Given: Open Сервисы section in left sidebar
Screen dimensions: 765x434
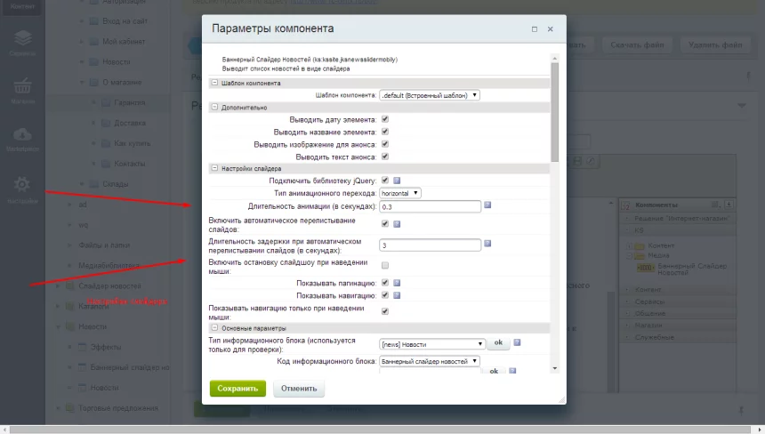Looking at the screenshot, I should point(22,43).
